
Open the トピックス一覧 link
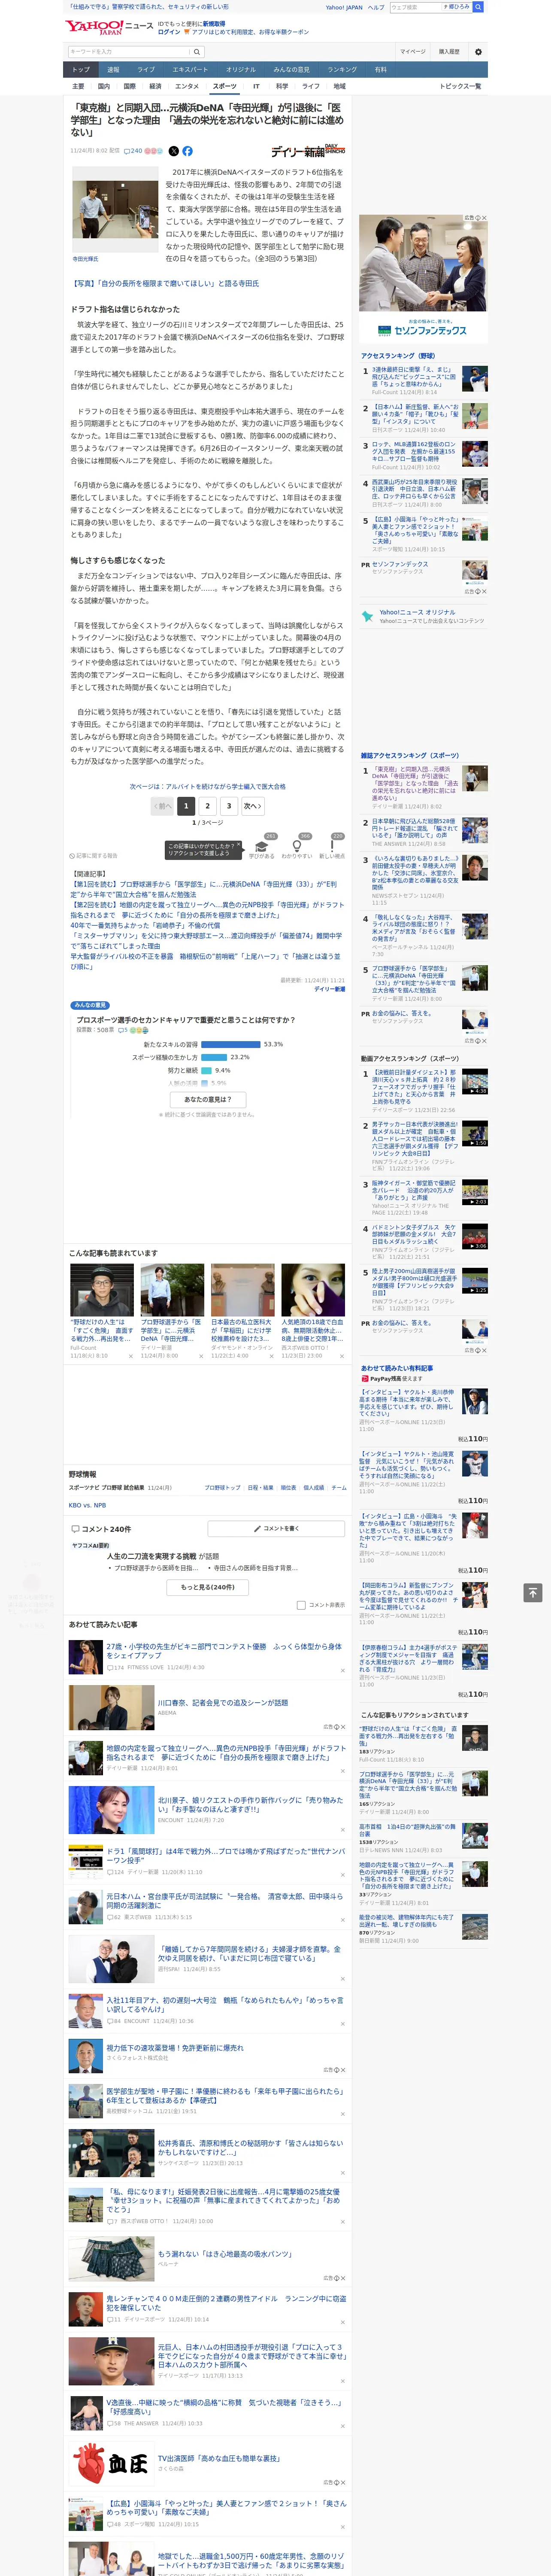[x=460, y=86]
